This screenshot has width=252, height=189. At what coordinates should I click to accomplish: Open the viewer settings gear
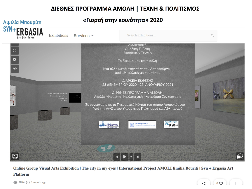click(x=15, y=59)
